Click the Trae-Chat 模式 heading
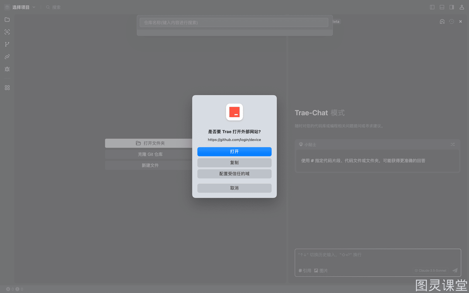The image size is (469, 293). (x=320, y=113)
